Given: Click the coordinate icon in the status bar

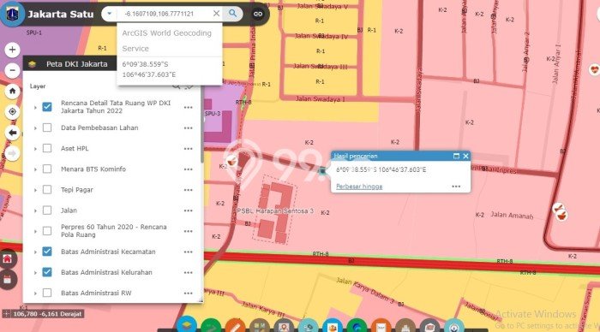Looking at the screenshot, I should click(x=7, y=314).
